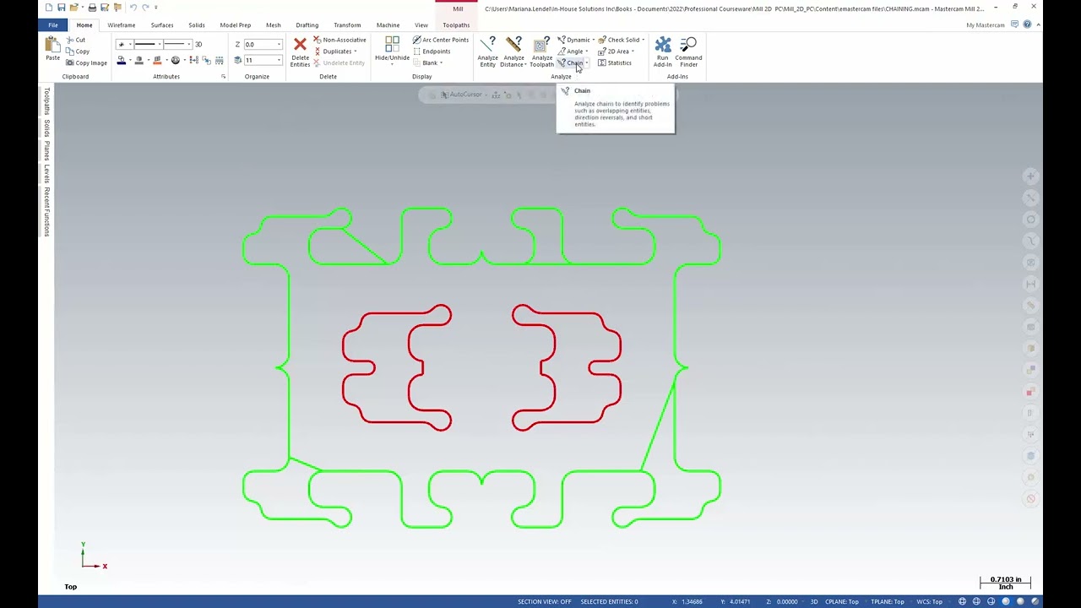This screenshot has width=1081, height=608.
Task: Expand the Duplicates dropdown arrow
Action: 356,52
